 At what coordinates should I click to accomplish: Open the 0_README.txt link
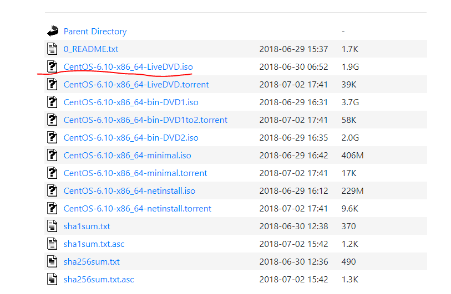(91, 49)
